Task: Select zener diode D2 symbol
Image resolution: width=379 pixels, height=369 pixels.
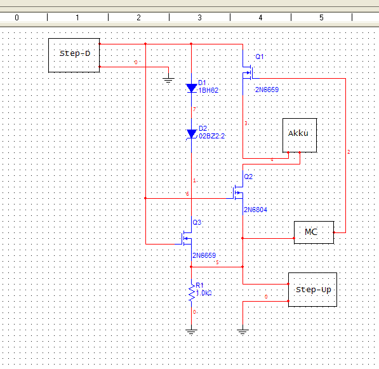Action: pyautogui.click(x=192, y=135)
